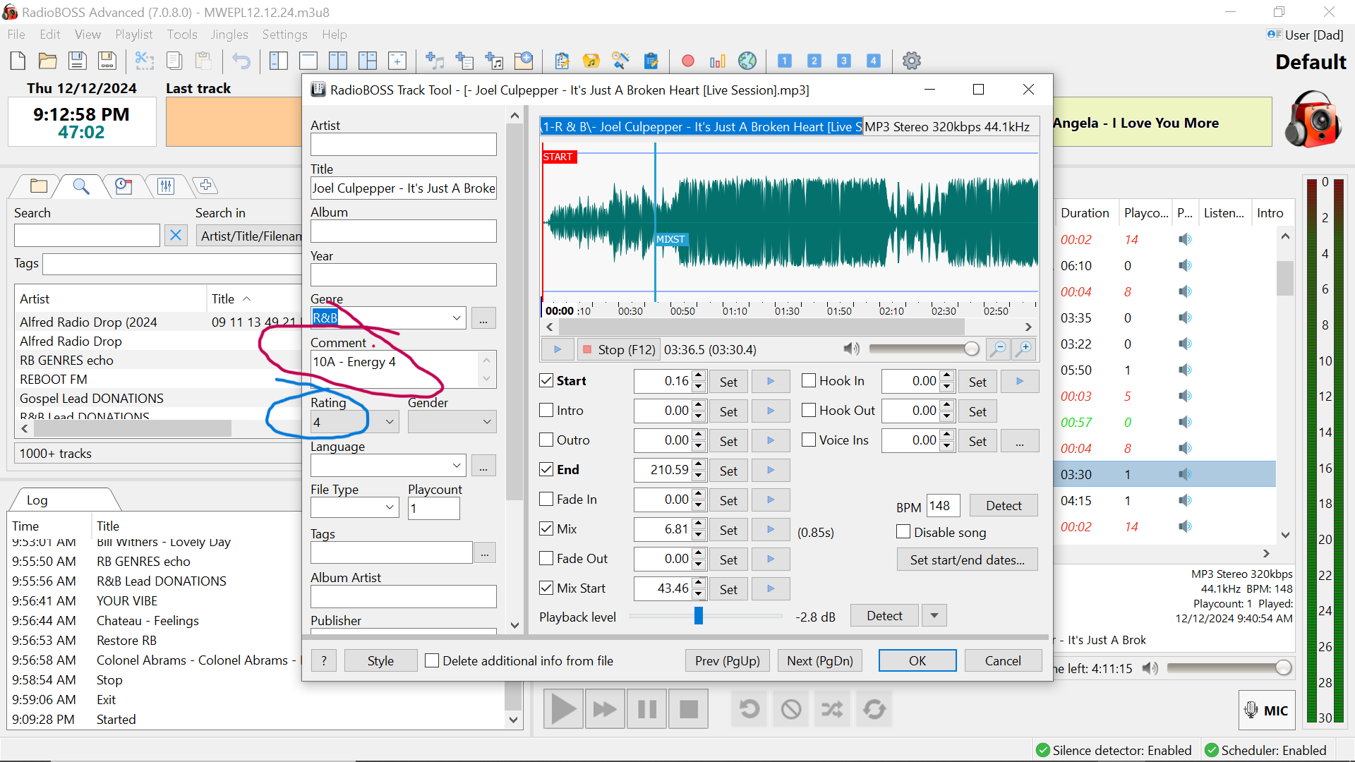Increase the Start time spinner up arrow

(699, 376)
